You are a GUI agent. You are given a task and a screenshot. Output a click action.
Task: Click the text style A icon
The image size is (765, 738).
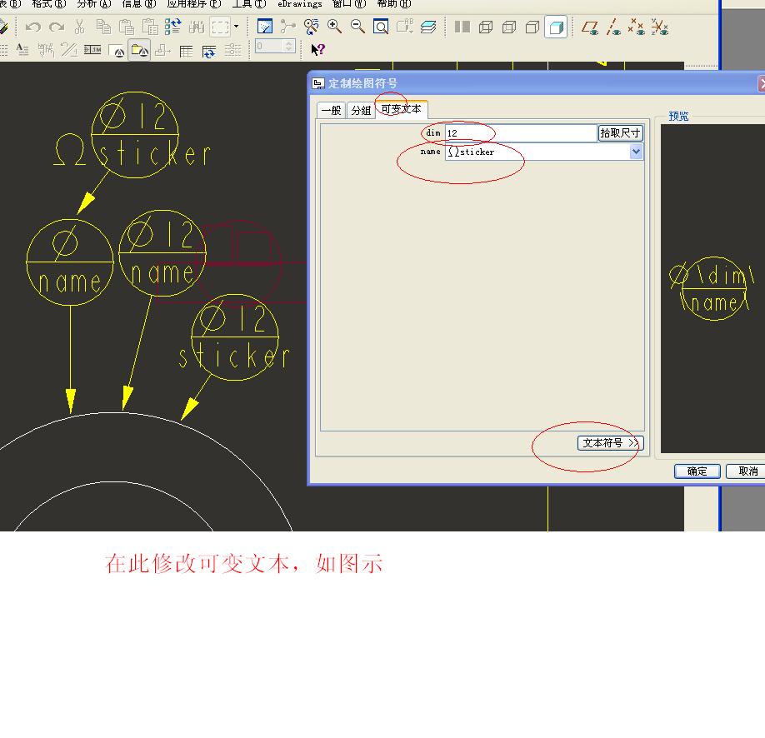click(22, 50)
